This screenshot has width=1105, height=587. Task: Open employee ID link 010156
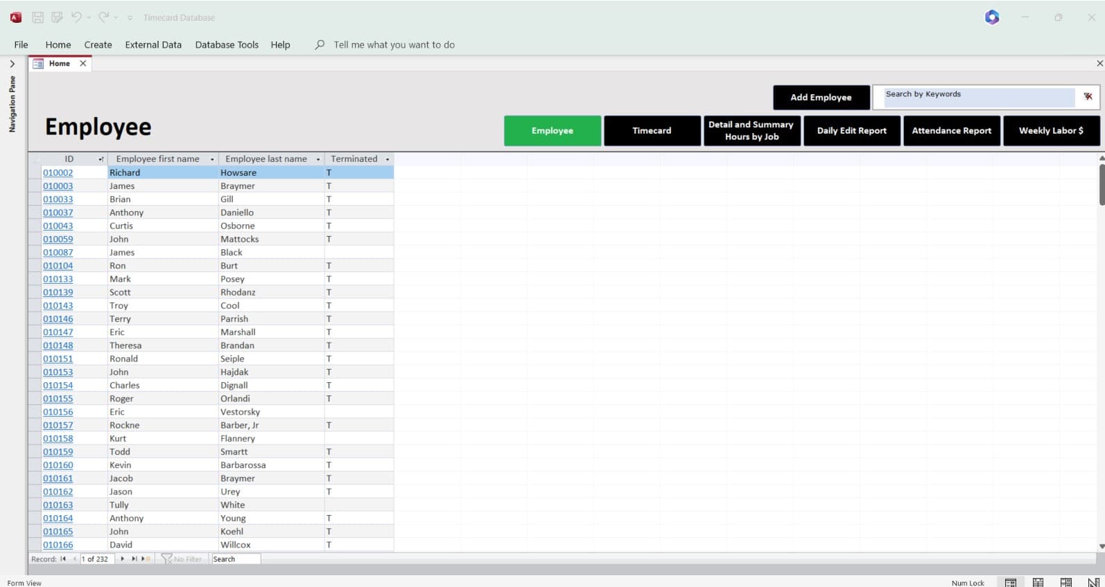58,412
